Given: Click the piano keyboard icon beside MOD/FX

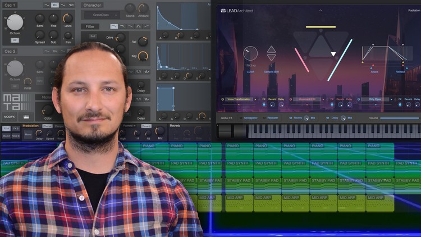Looking at the screenshot, I should point(26,117).
